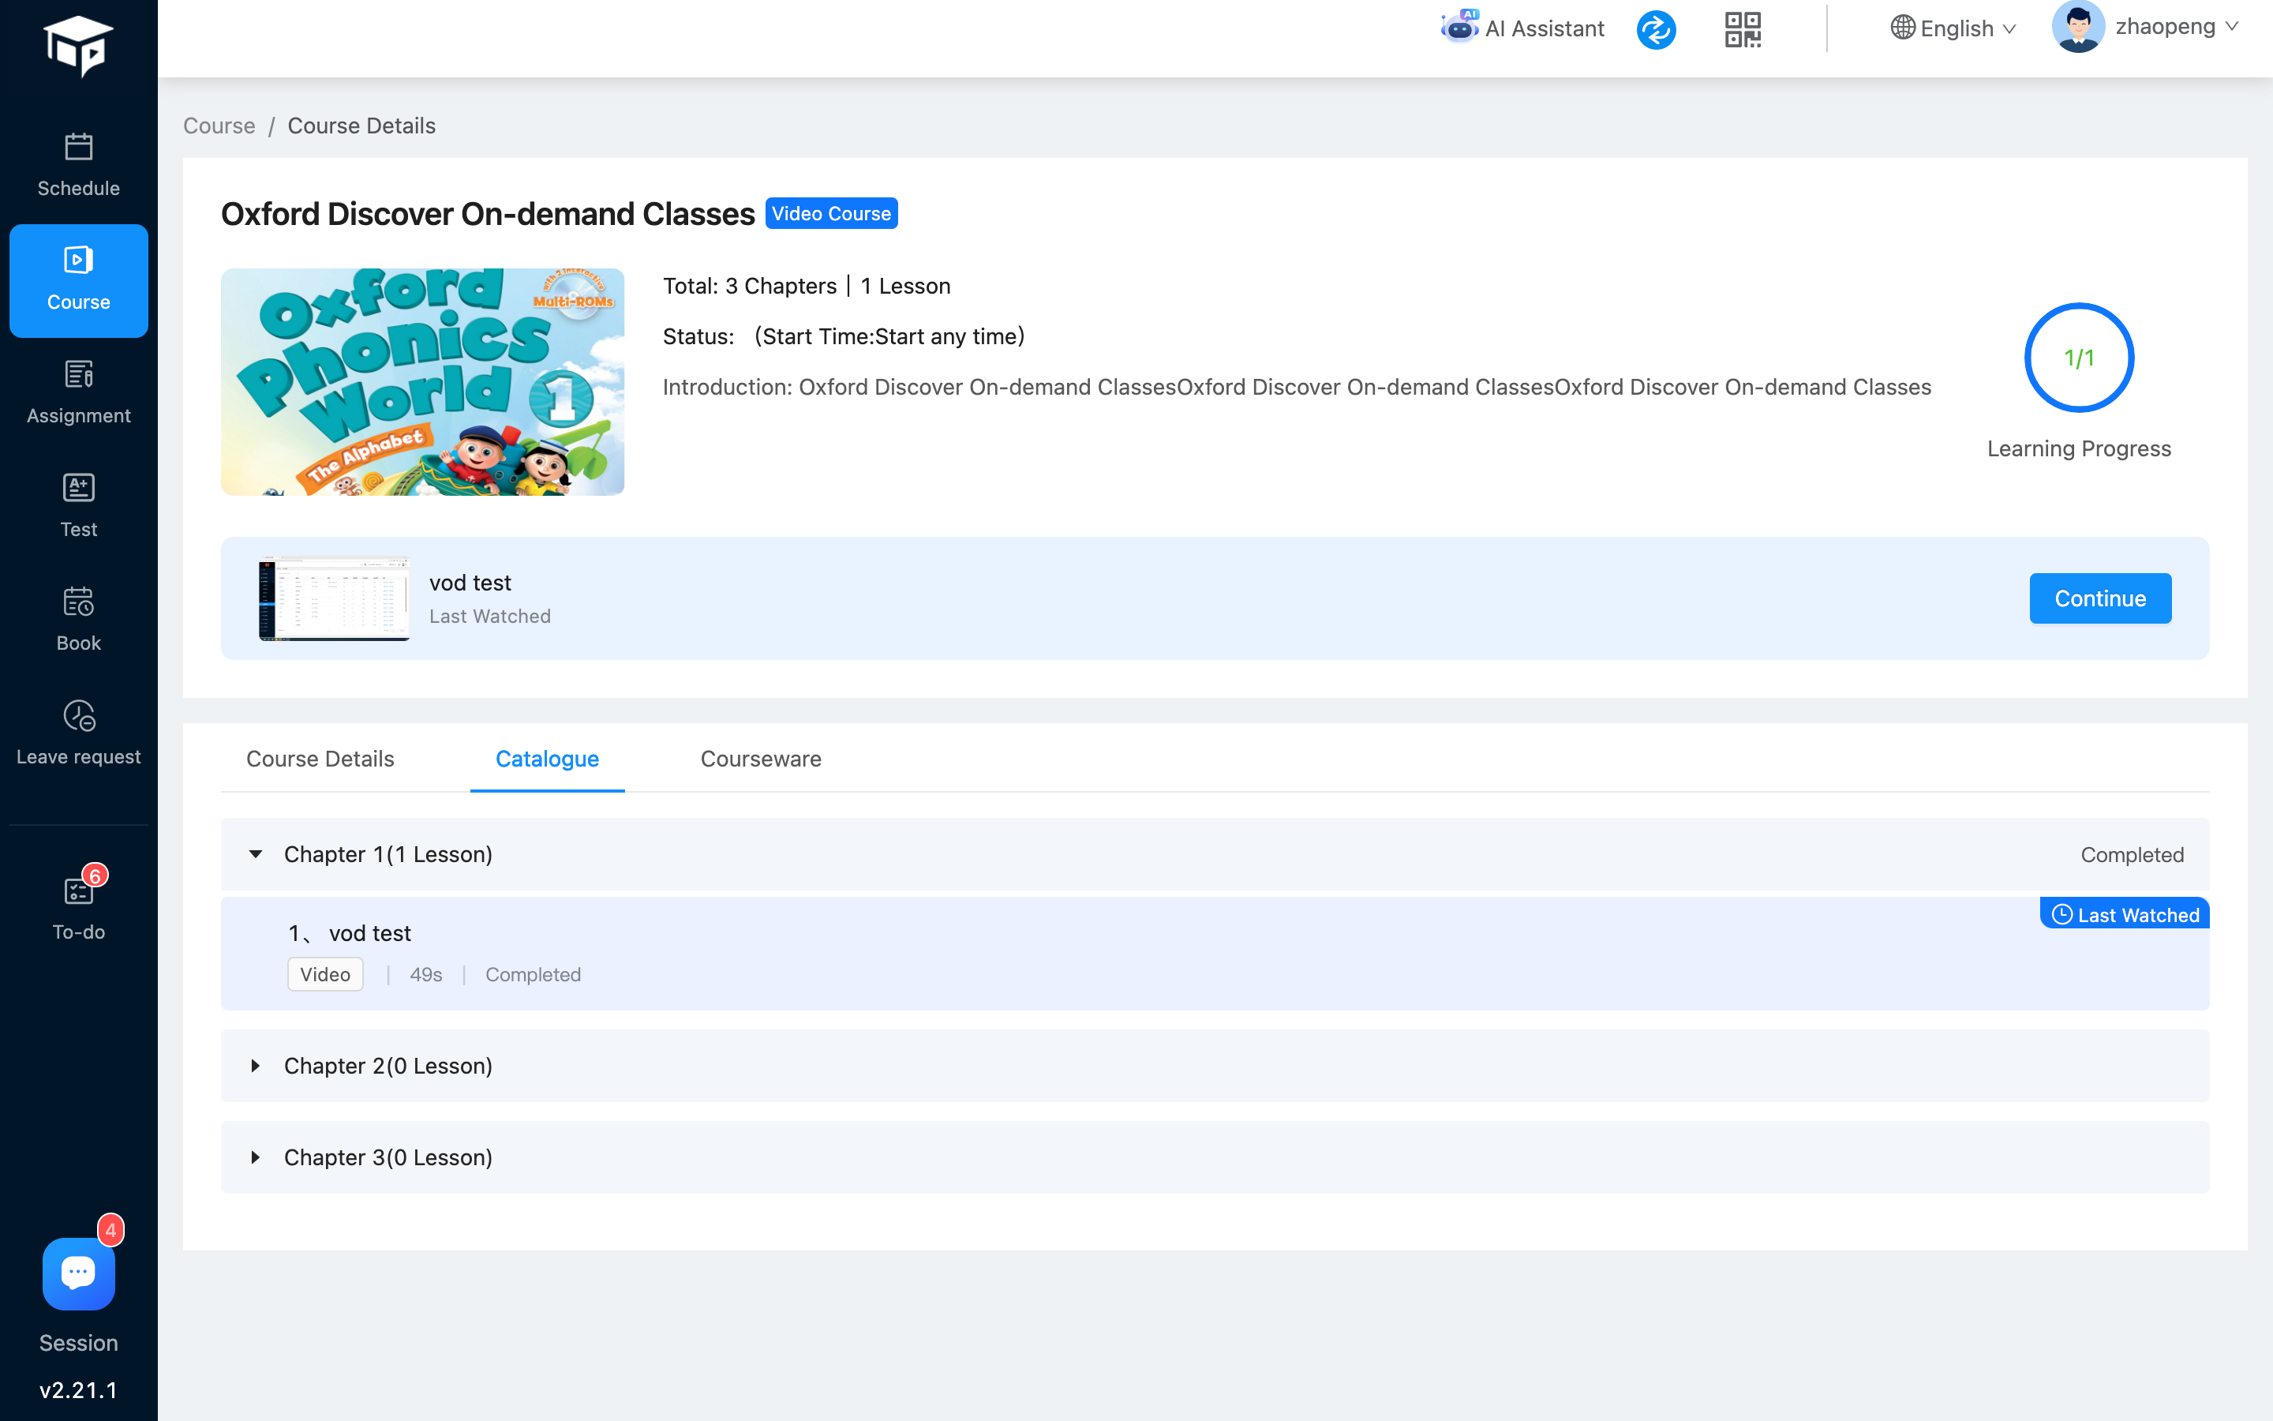Viewport: 2273px width, 1421px height.
Task: Click the blue refresh circle icon
Action: pos(1656,29)
